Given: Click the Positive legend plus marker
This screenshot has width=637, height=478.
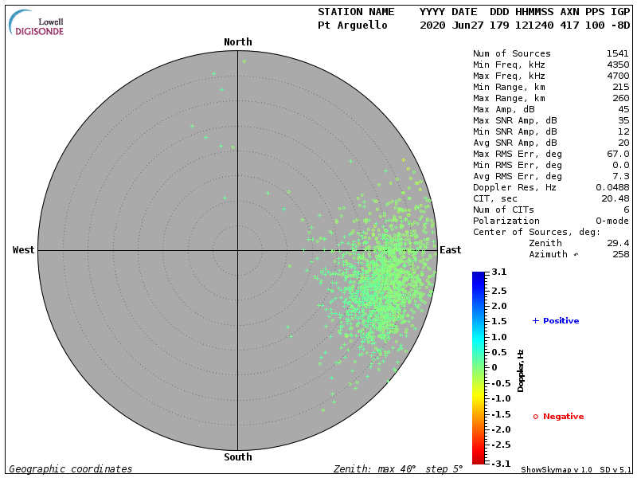Looking at the screenshot, I should click(x=535, y=321).
